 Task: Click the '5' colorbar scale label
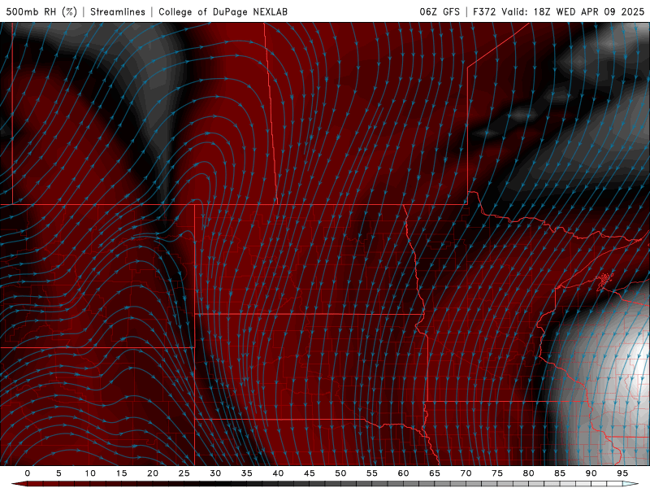point(58,473)
